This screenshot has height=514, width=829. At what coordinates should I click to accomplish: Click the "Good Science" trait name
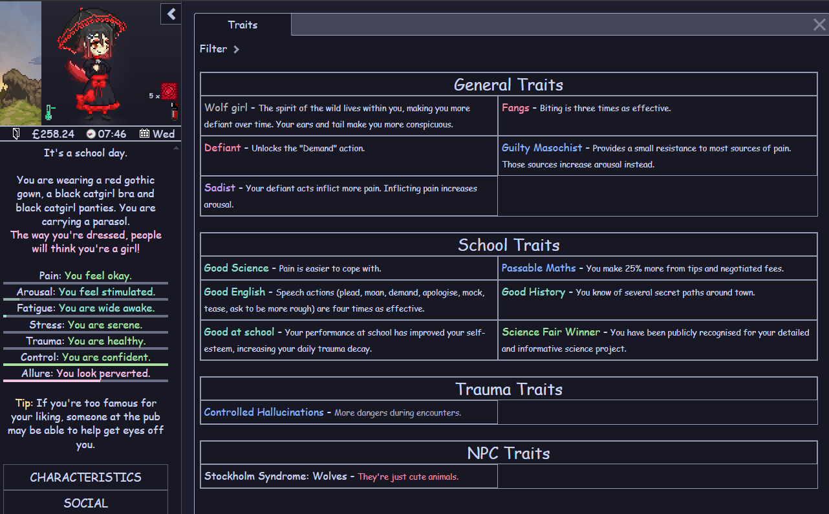(x=236, y=268)
